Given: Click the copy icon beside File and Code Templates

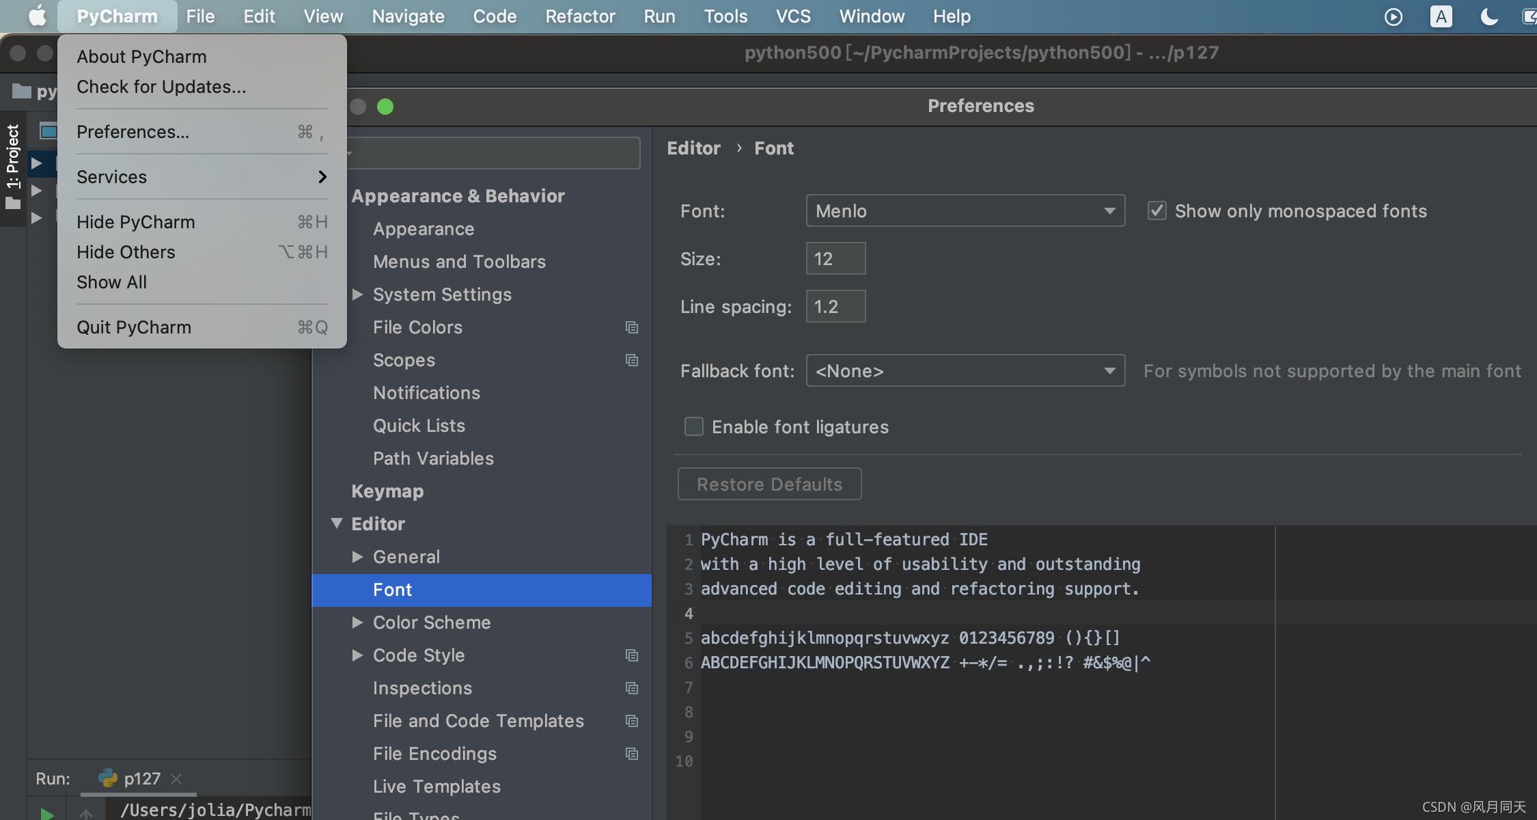Looking at the screenshot, I should 632,721.
